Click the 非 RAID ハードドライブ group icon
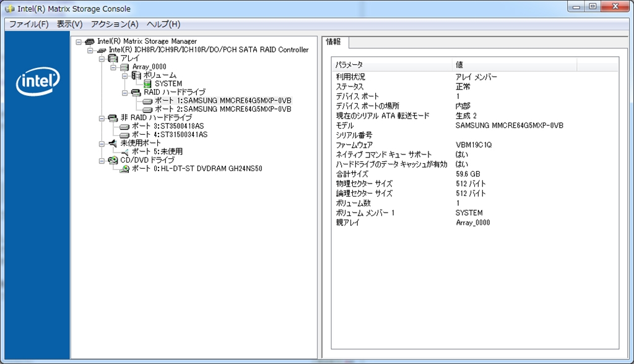The image size is (634, 364). [113, 118]
